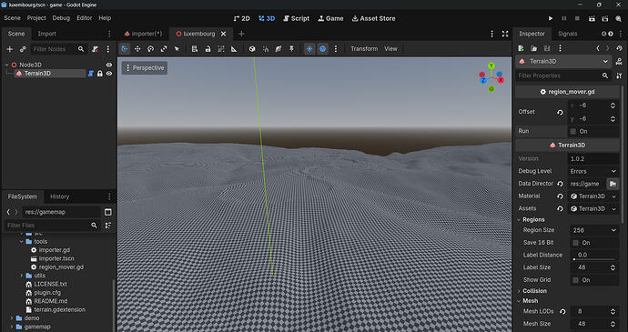Click the instantiate child scene link icon
Viewport: 628px width, 332px height.
click(x=23, y=49)
